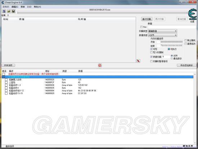The image size is (198, 149).
Task: Open the process selector icon
Action: [x=4, y=11]
